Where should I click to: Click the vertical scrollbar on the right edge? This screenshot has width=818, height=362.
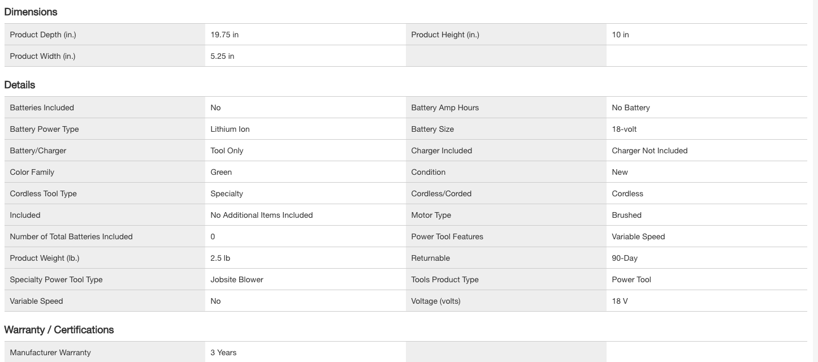(814, 181)
